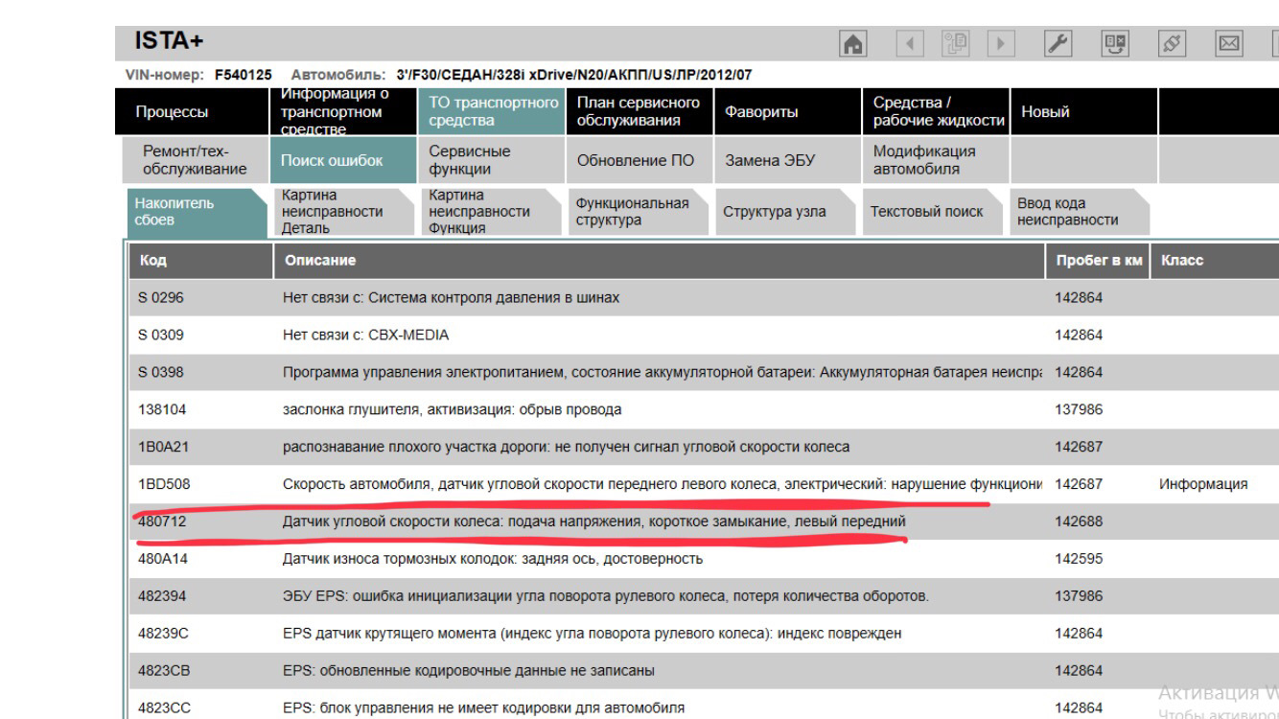Image resolution: width=1279 pixels, height=719 pixels.
Task: Select fault code 4823CB
Action: tap(164, 672)
